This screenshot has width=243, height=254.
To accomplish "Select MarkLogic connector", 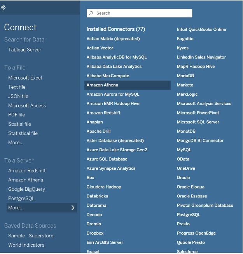I will [187, 94].
